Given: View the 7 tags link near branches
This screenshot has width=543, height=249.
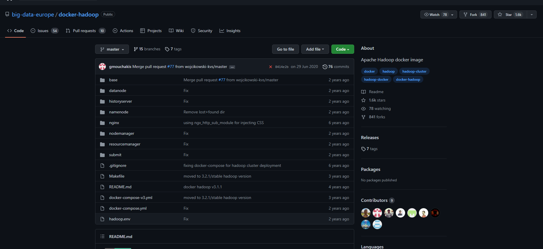Looking at the screenshot, I should 173,49.
